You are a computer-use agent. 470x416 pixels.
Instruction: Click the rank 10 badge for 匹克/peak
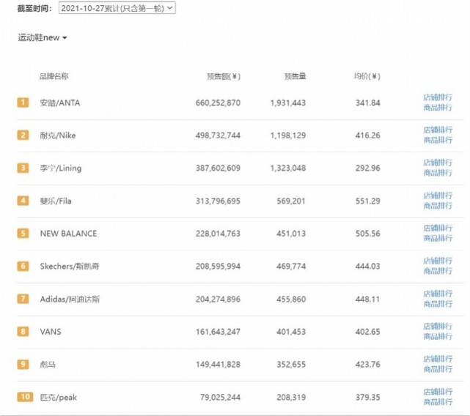[x=25, y=397]
